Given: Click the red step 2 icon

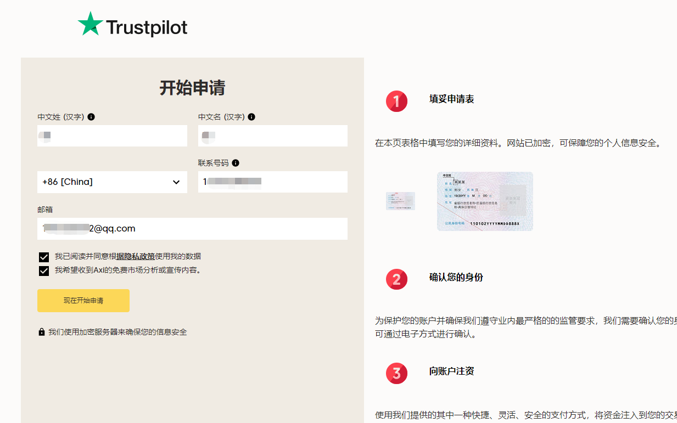Looking at the screenshot, I should [396, 279].
